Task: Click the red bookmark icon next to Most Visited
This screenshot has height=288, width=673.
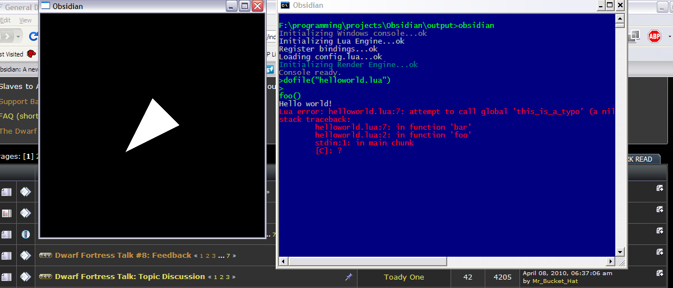Action: (32, 54)
